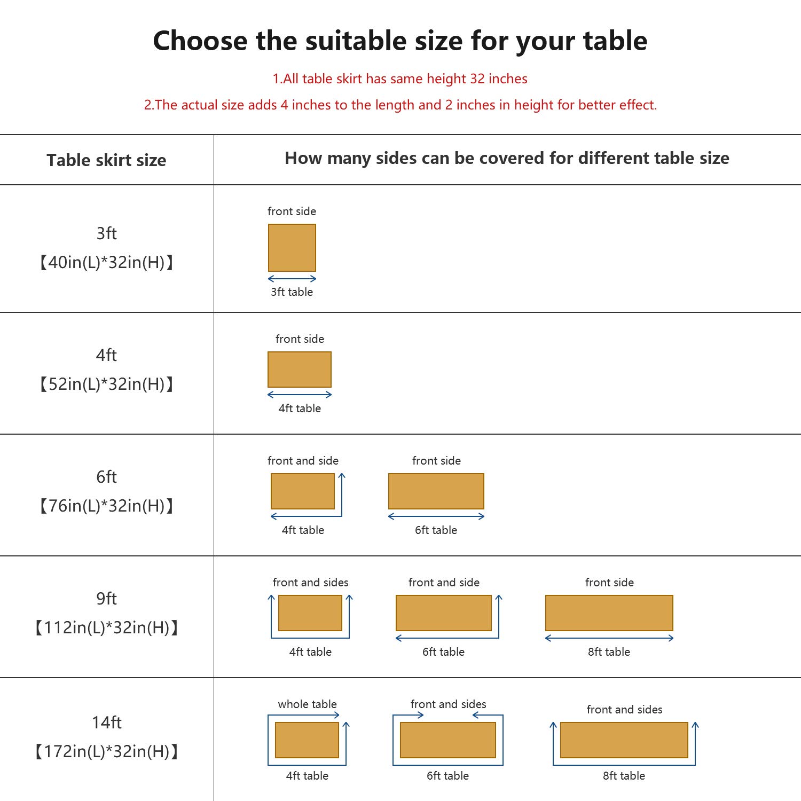Click the 6ft table diagram in 9ft skirt row
This screenshot has width=801, height=801.
tap(443, 613)
